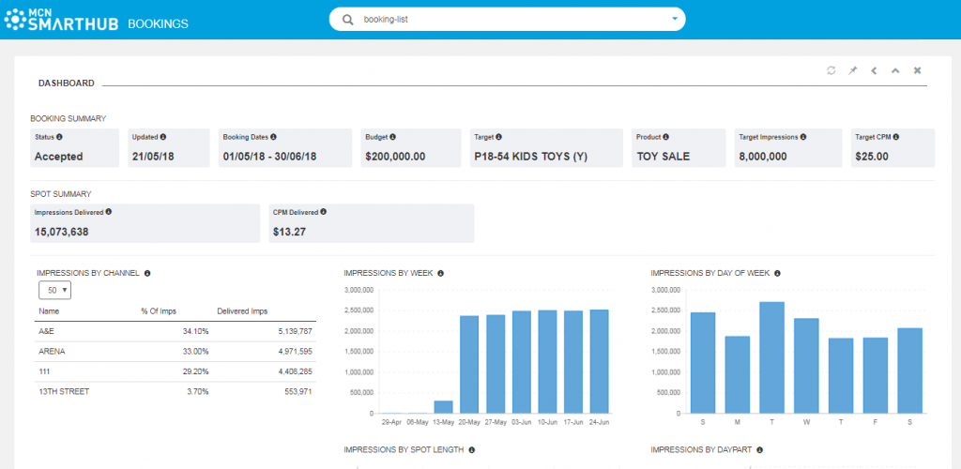The image size is (961, 469).
Task: Click info icon next to Booking Dates
Action: (x=273, y=137)
